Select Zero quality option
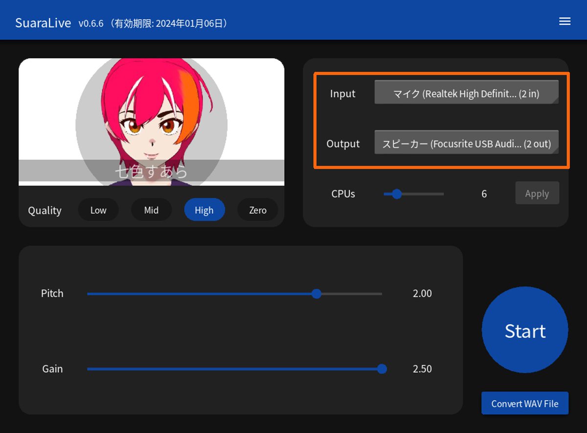This screenshot has height=433, width=587. [x=258, y=210]
